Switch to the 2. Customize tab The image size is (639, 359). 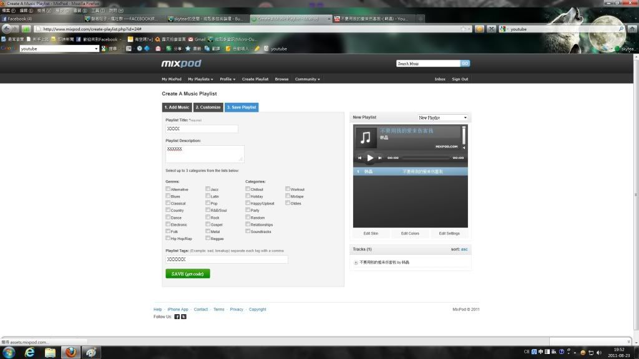click(208, 107)
